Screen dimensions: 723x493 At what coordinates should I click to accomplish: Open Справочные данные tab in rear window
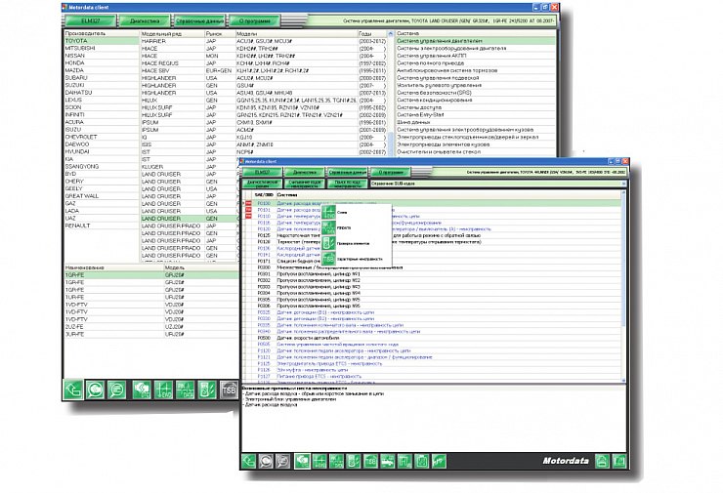coord(199,21)
